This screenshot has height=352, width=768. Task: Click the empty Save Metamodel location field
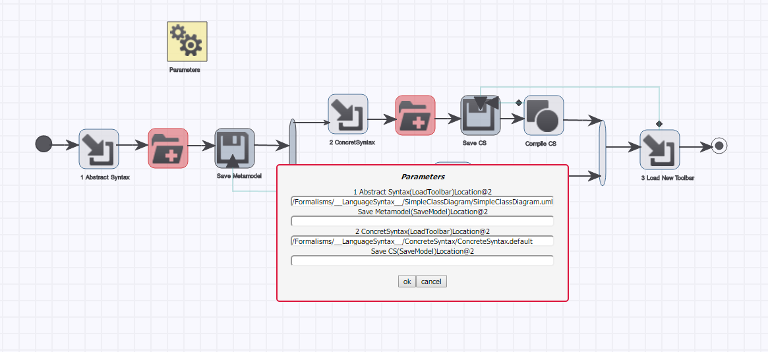[x=422, y=221]
